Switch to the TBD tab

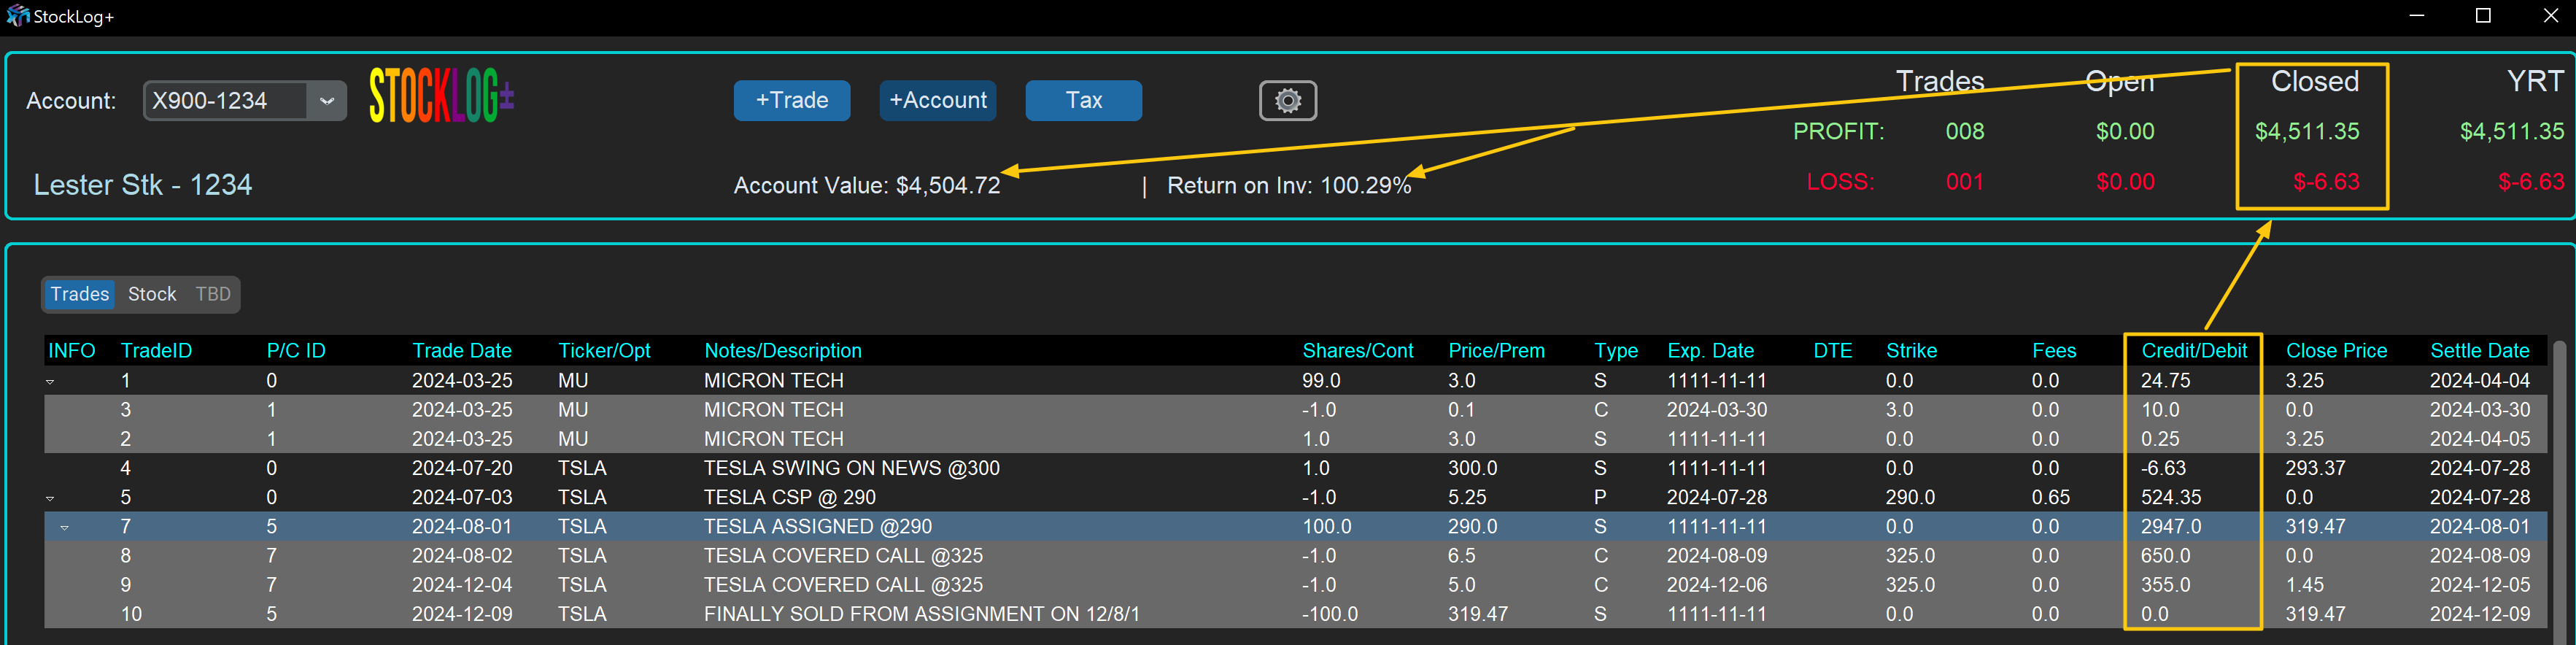point(213,294)
